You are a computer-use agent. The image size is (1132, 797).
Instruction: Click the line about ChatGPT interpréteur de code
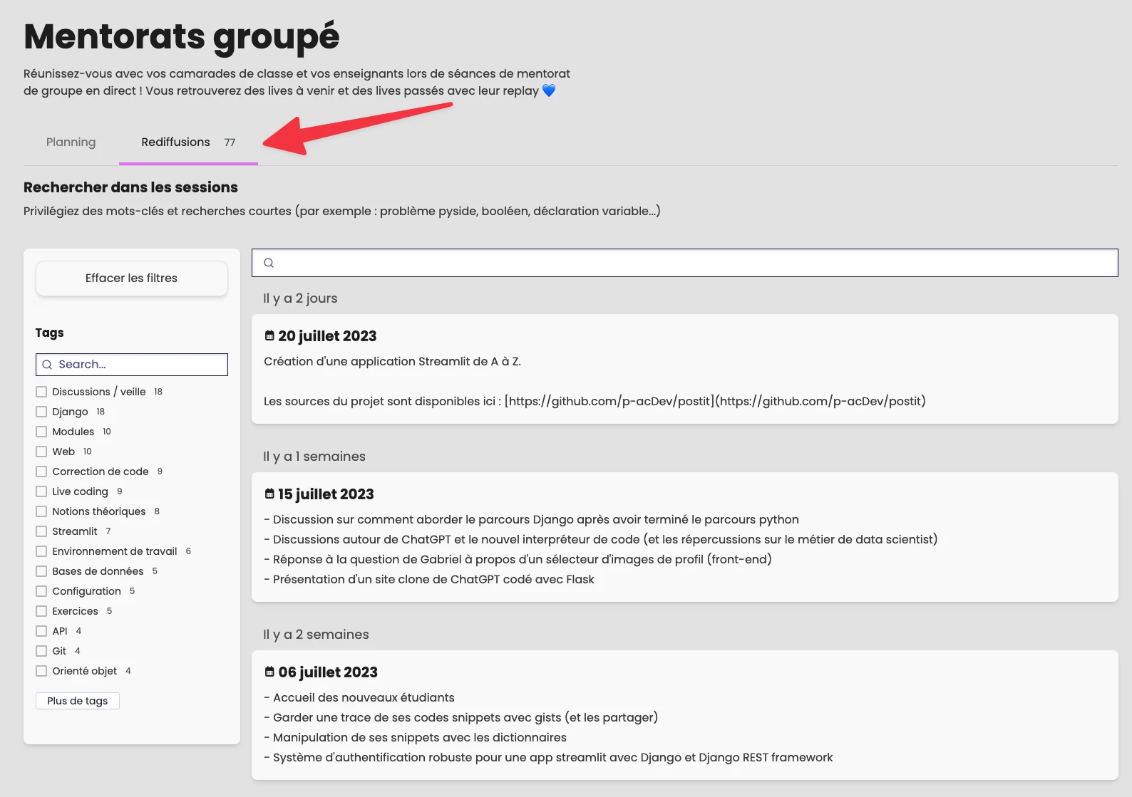click(601, 540)
